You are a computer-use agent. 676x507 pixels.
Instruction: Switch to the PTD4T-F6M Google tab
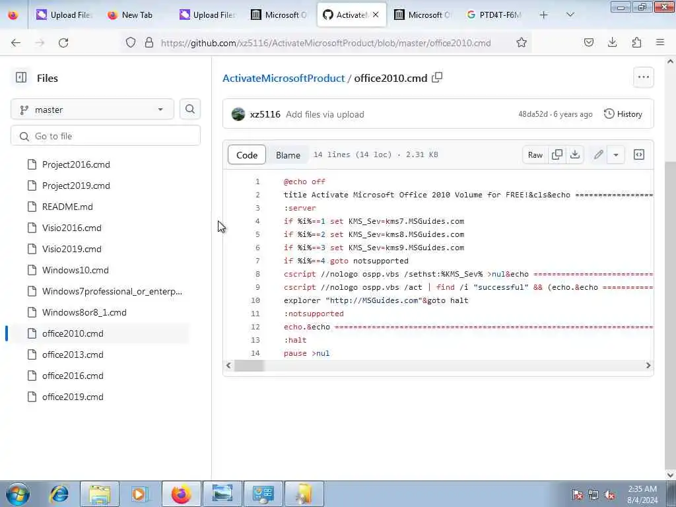494,15
